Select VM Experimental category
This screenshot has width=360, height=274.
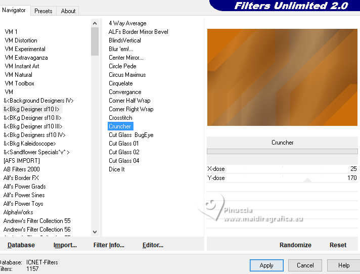[x=25, y=49]
